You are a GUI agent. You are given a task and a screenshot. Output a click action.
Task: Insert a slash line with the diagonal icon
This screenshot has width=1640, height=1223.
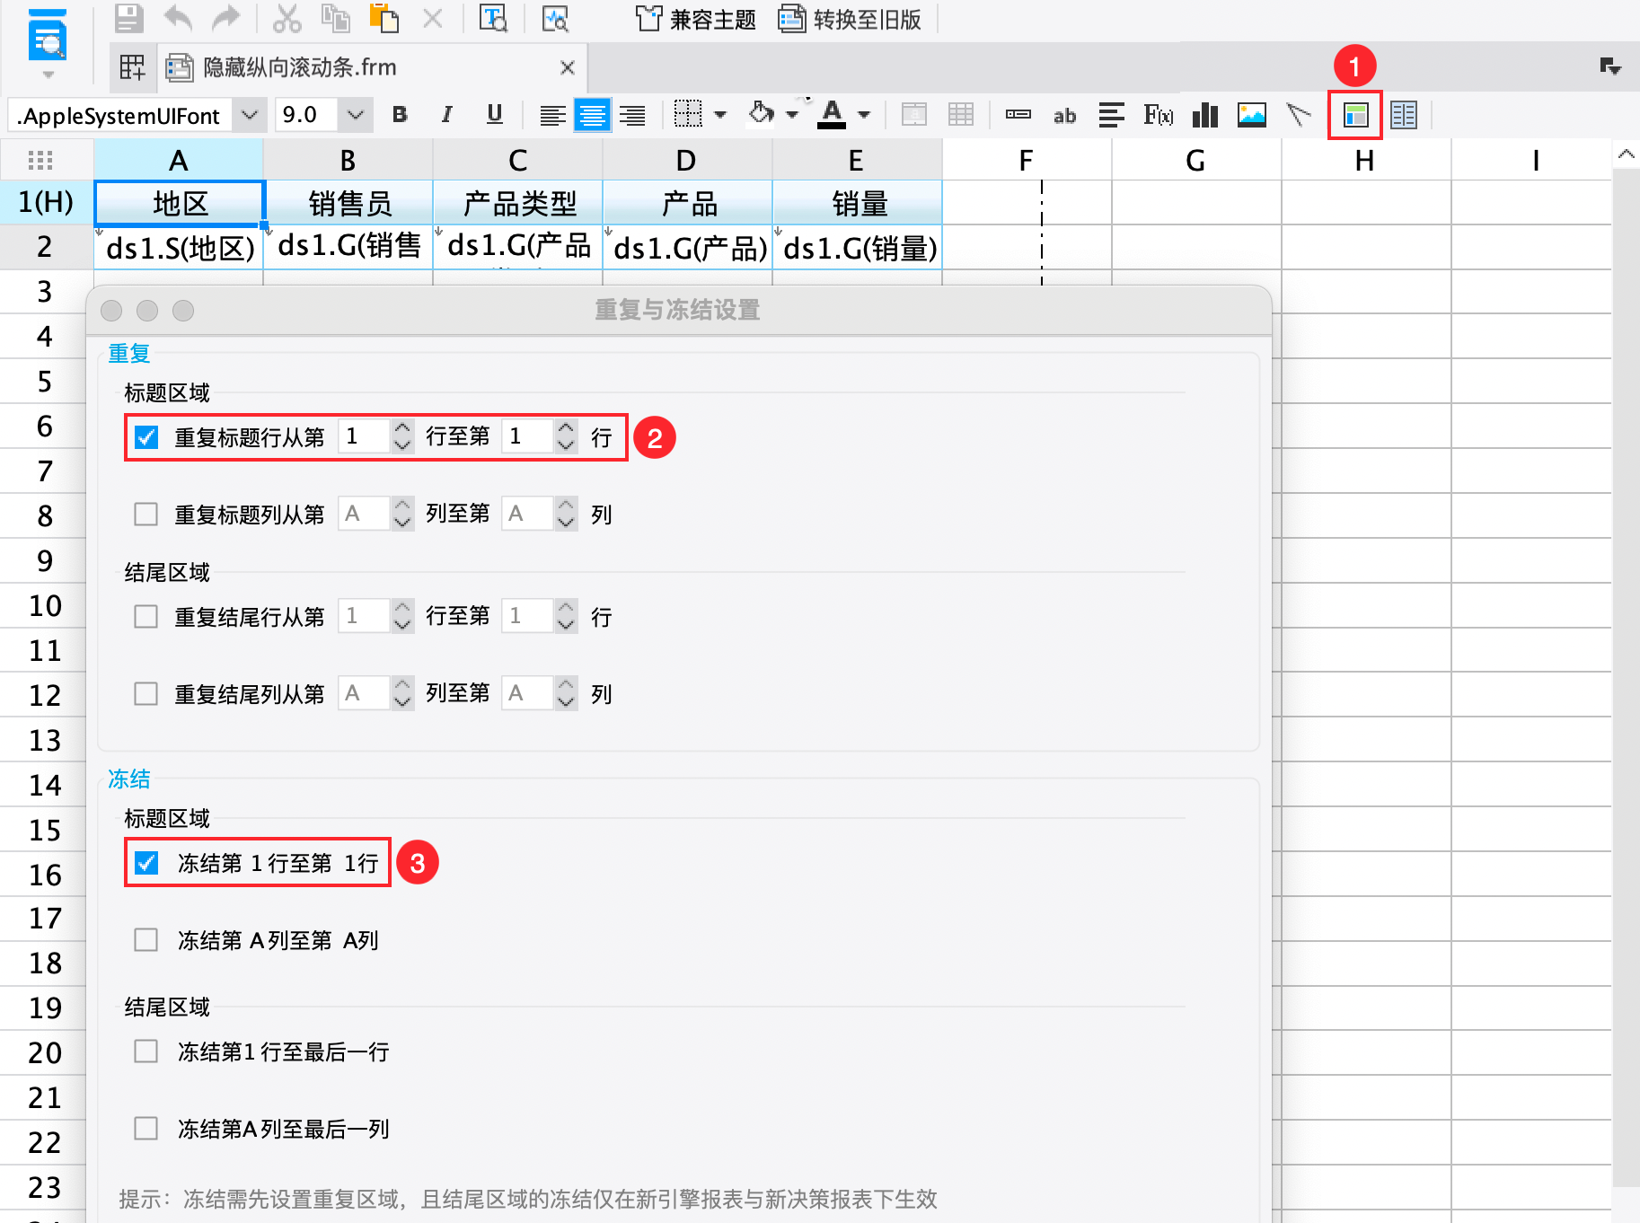point(1298,115)
